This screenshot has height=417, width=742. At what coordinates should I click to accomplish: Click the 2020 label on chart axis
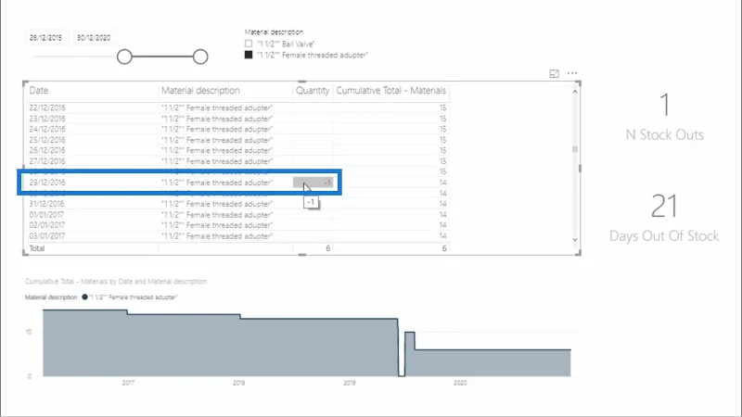(x=460, y=383)
